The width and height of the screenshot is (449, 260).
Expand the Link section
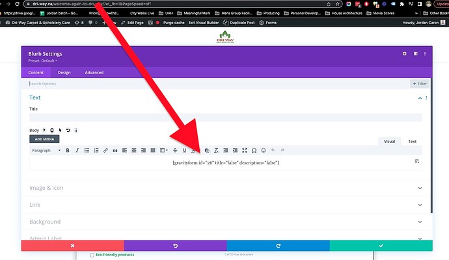coord(226,205)
